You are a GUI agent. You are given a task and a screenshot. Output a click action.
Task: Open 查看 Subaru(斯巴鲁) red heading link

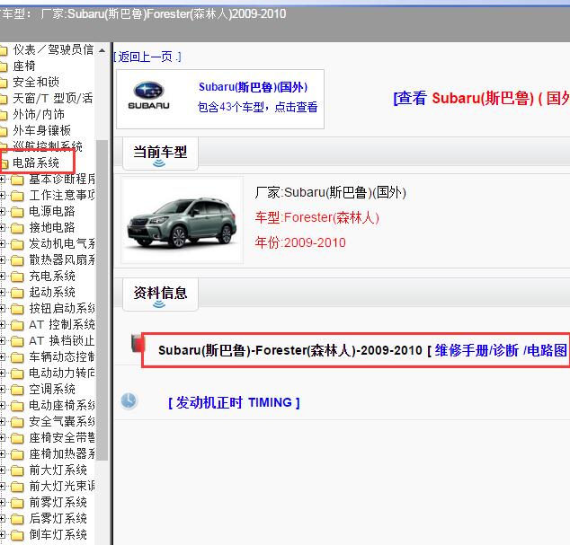click(482, 98)
